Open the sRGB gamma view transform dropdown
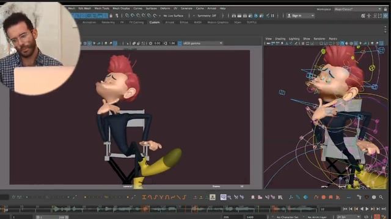This screenshot has height=219, width=391. point(203,43)
